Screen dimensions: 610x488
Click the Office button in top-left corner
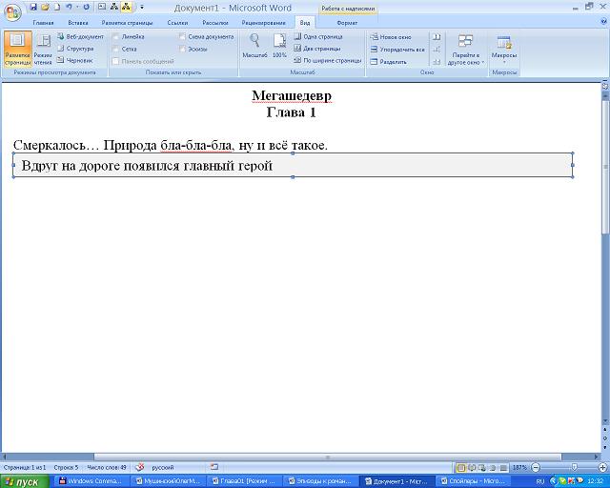coord(11,9)
